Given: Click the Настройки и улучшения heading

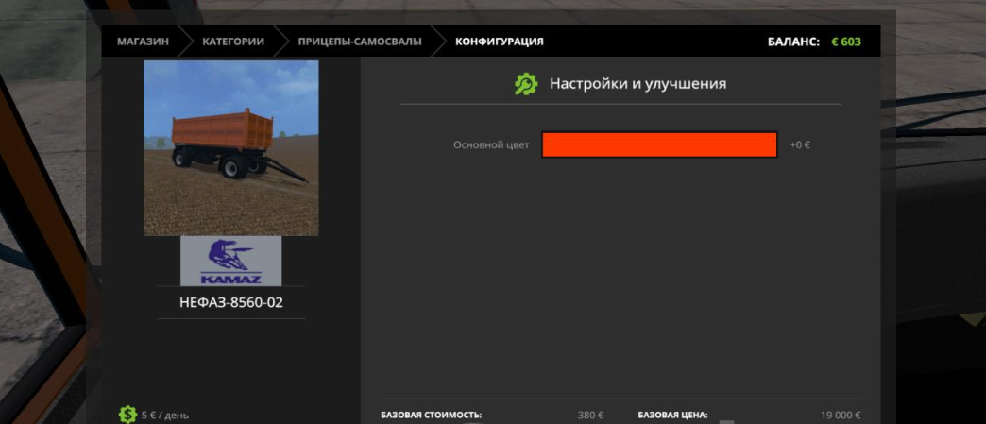Looking at the screenshot, I should tap(637, 84).
